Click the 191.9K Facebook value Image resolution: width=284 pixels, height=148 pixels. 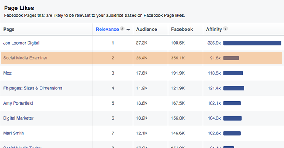point(178,73)
